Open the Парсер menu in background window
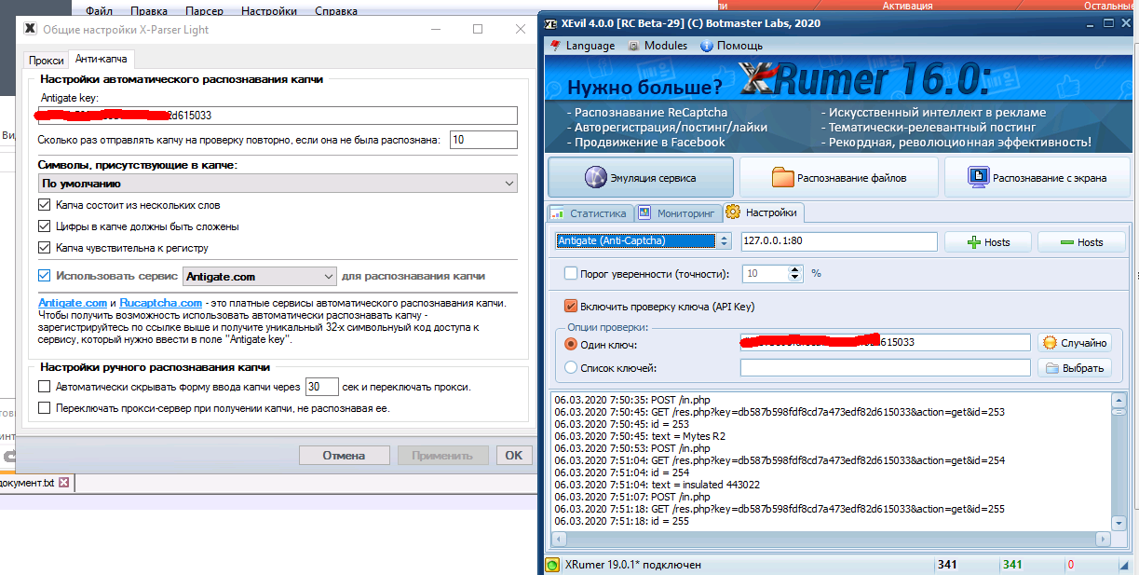1139x575 pixels. (x=203, y=12)
